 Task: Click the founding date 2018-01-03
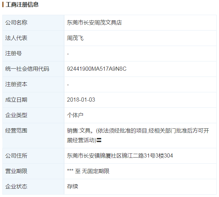[x=81, y=100]
